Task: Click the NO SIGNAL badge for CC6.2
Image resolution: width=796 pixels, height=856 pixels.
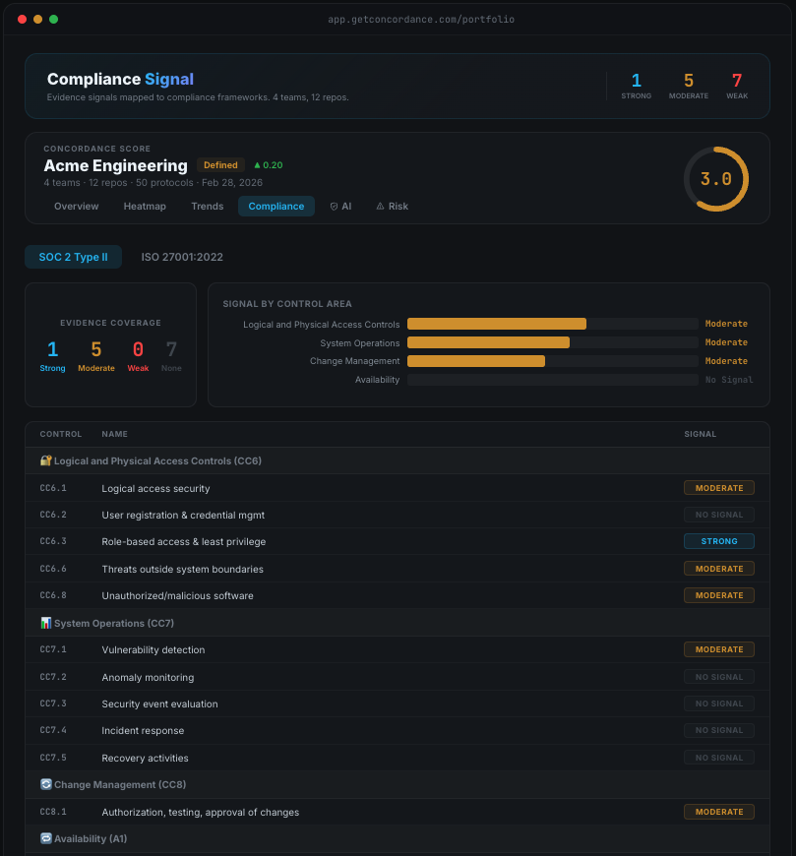Action: click(719, 515)
